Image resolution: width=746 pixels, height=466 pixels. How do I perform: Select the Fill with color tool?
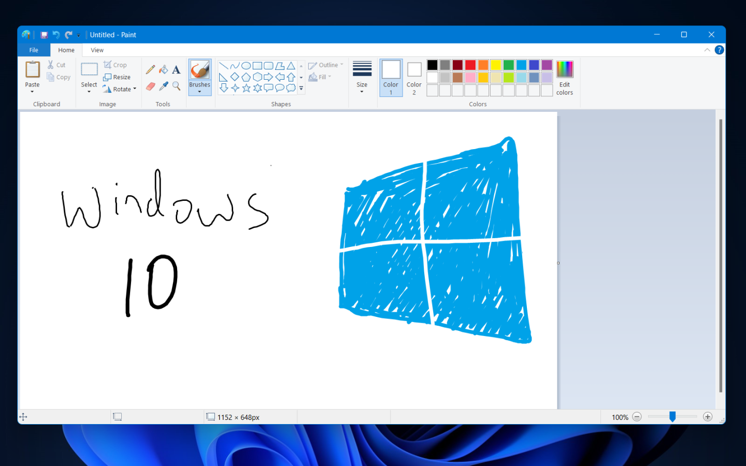(x=164, y=69)
